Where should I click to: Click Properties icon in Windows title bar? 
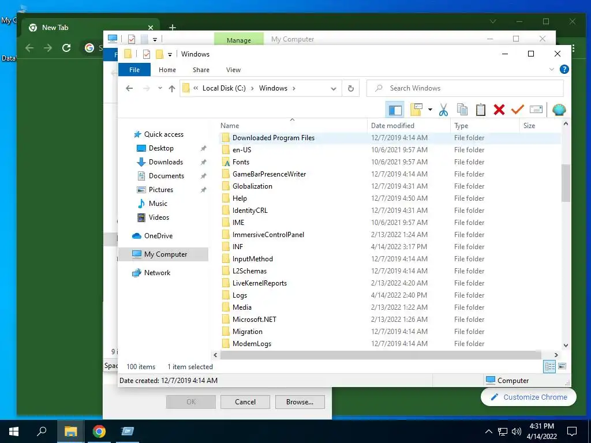(x=147, y=54)
